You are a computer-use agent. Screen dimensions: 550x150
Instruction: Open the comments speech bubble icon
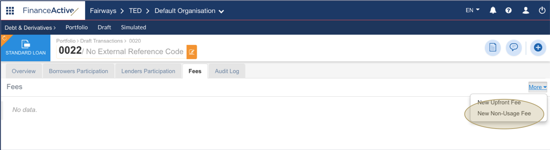pyautogui.click(x=514, y=48)
